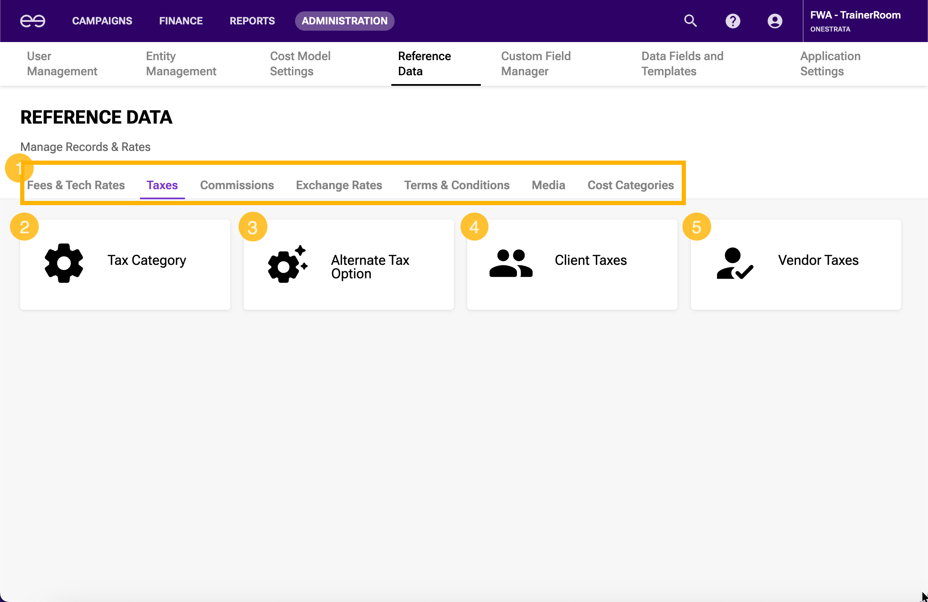928x602 pixels.
Task: Click the help question mark icon
Action: click(733, 21)
